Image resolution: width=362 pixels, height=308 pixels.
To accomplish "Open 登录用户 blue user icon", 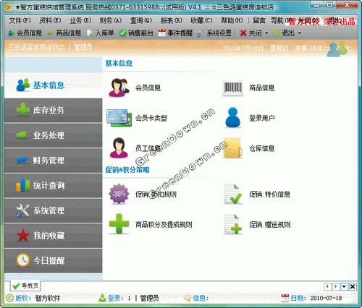I will pyautogui.click(x=232, y=118).
